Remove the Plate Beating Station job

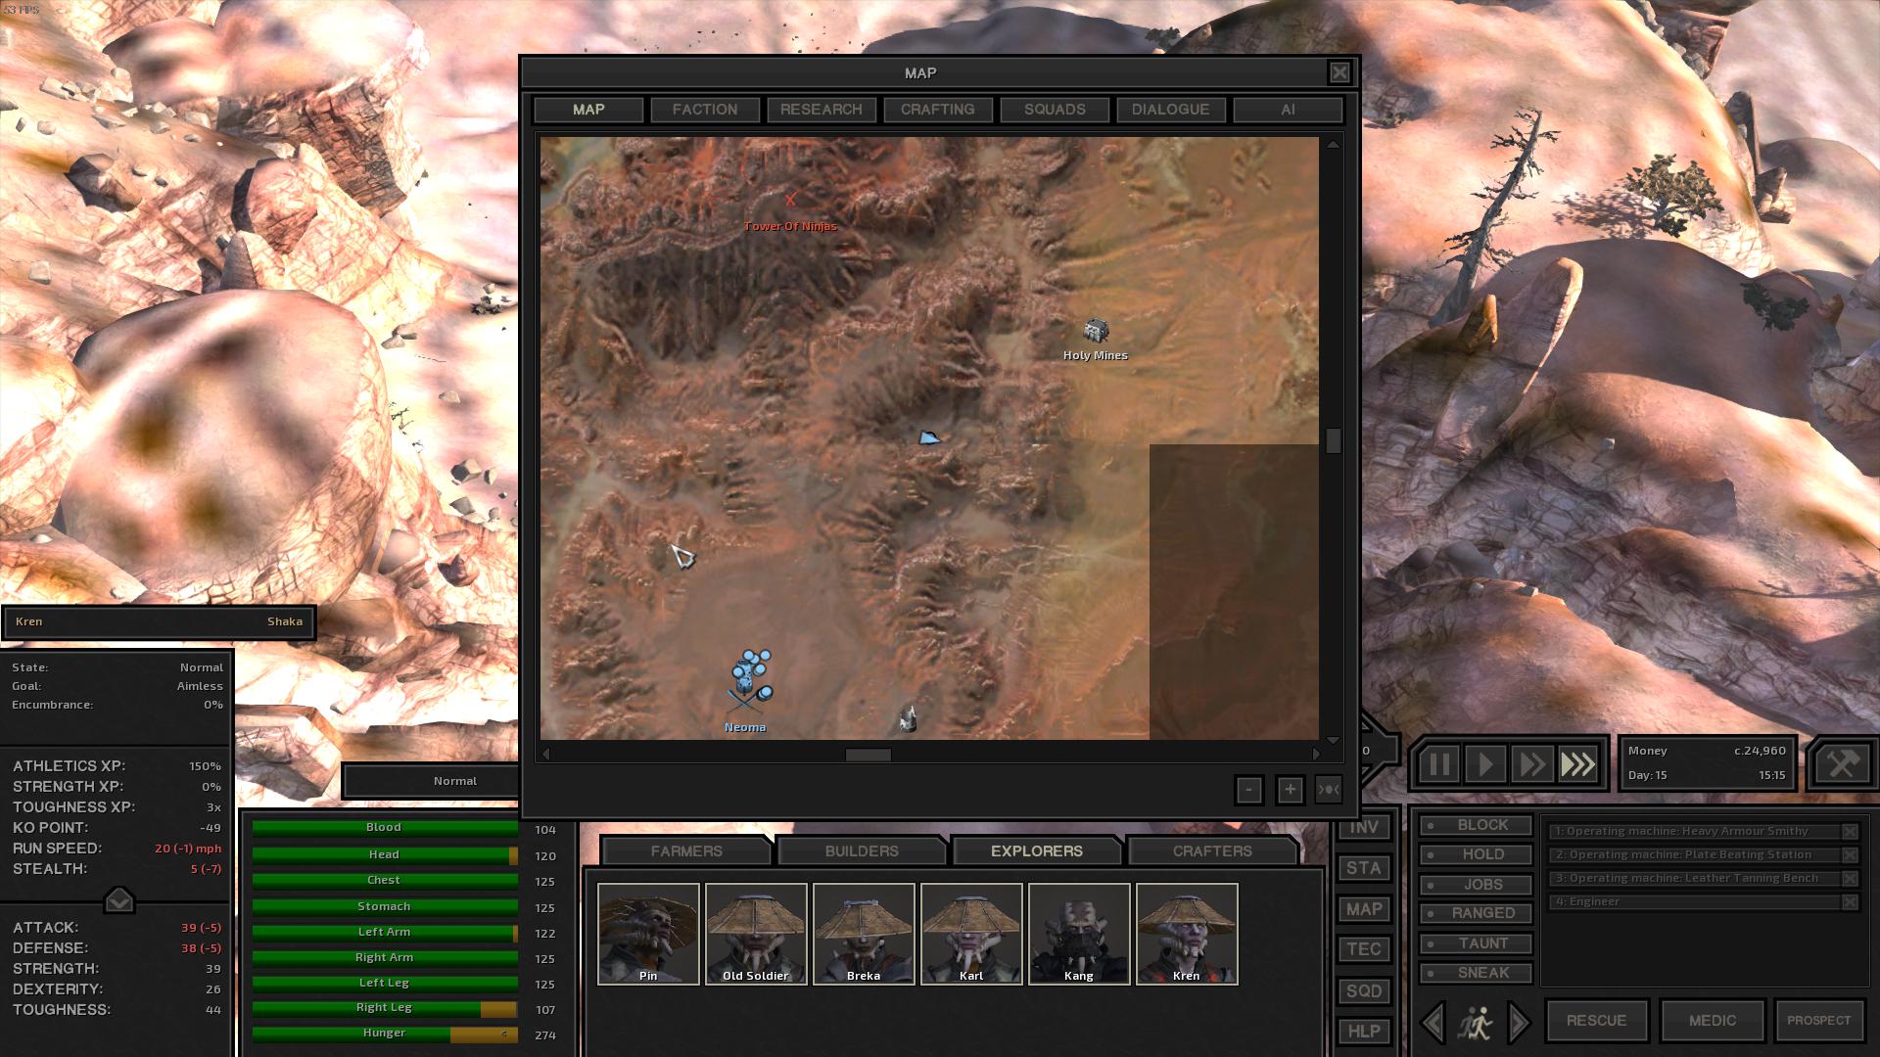point(1850,854)
